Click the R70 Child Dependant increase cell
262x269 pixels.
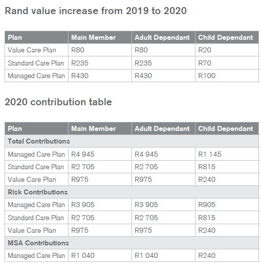(227, 63)
